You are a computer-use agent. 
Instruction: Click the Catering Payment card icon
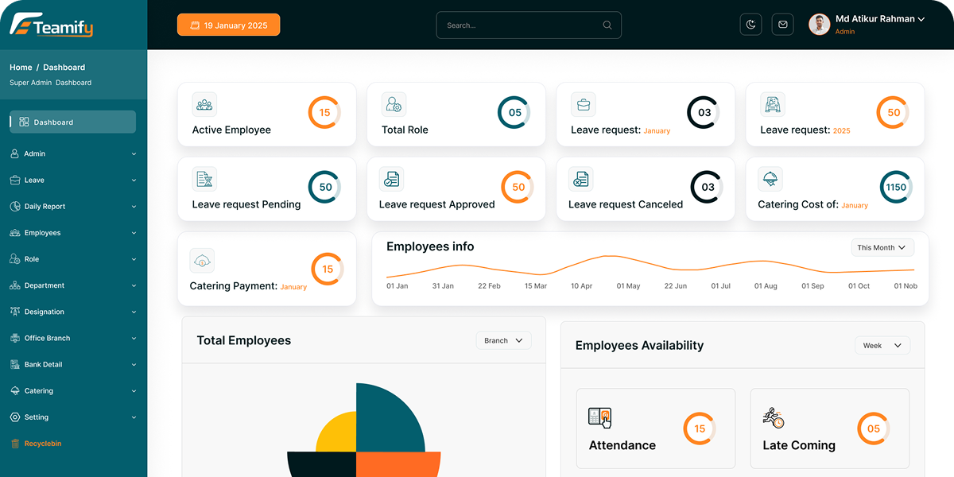202,261
